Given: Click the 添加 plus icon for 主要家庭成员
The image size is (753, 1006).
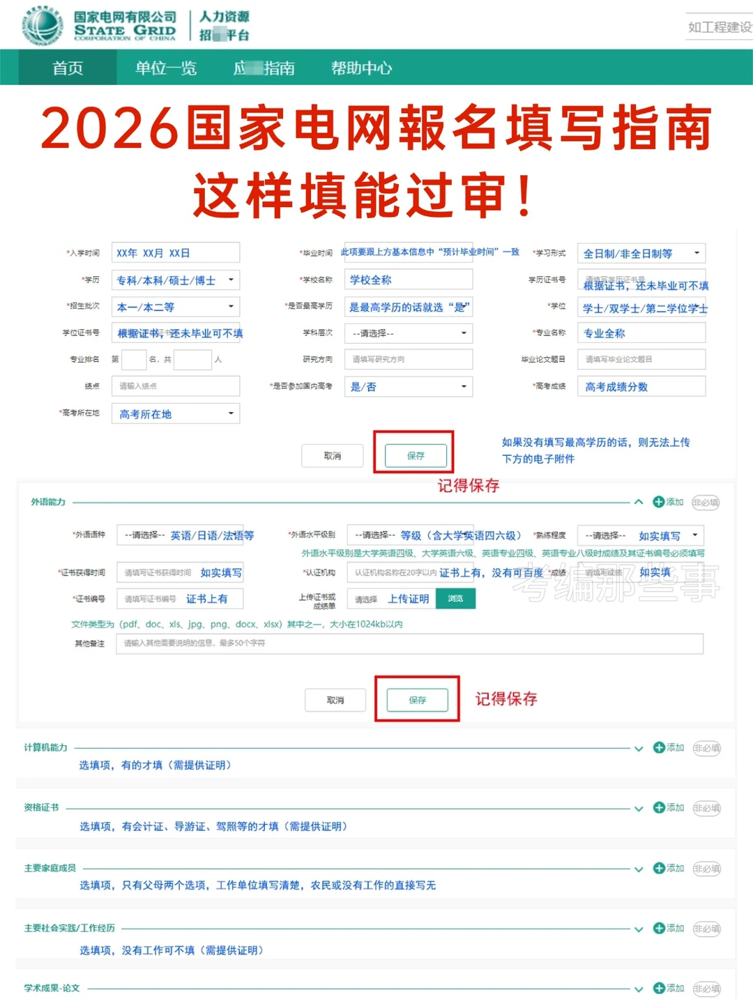Looking at the screenshot, I should point(659,868).
